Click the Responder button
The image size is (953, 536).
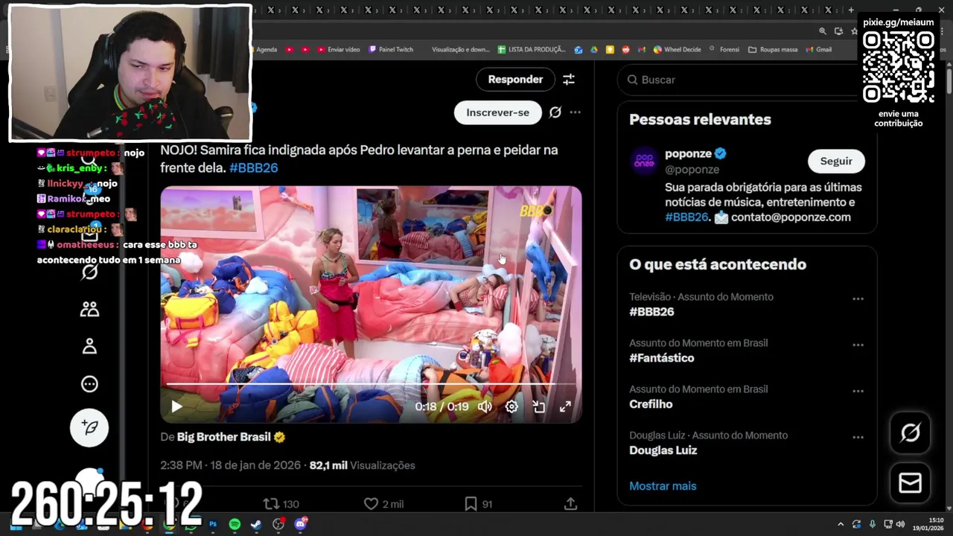pyautogui.click(x=515, y=79)
